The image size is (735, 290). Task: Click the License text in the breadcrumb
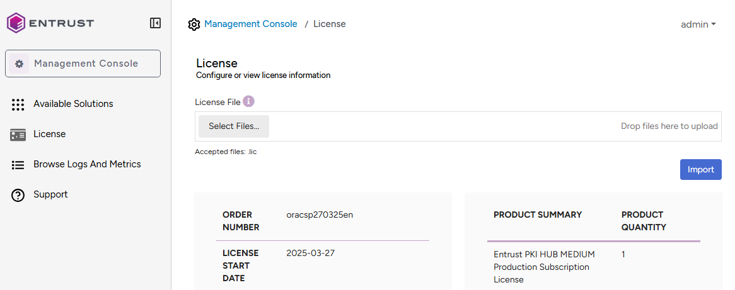329,24
